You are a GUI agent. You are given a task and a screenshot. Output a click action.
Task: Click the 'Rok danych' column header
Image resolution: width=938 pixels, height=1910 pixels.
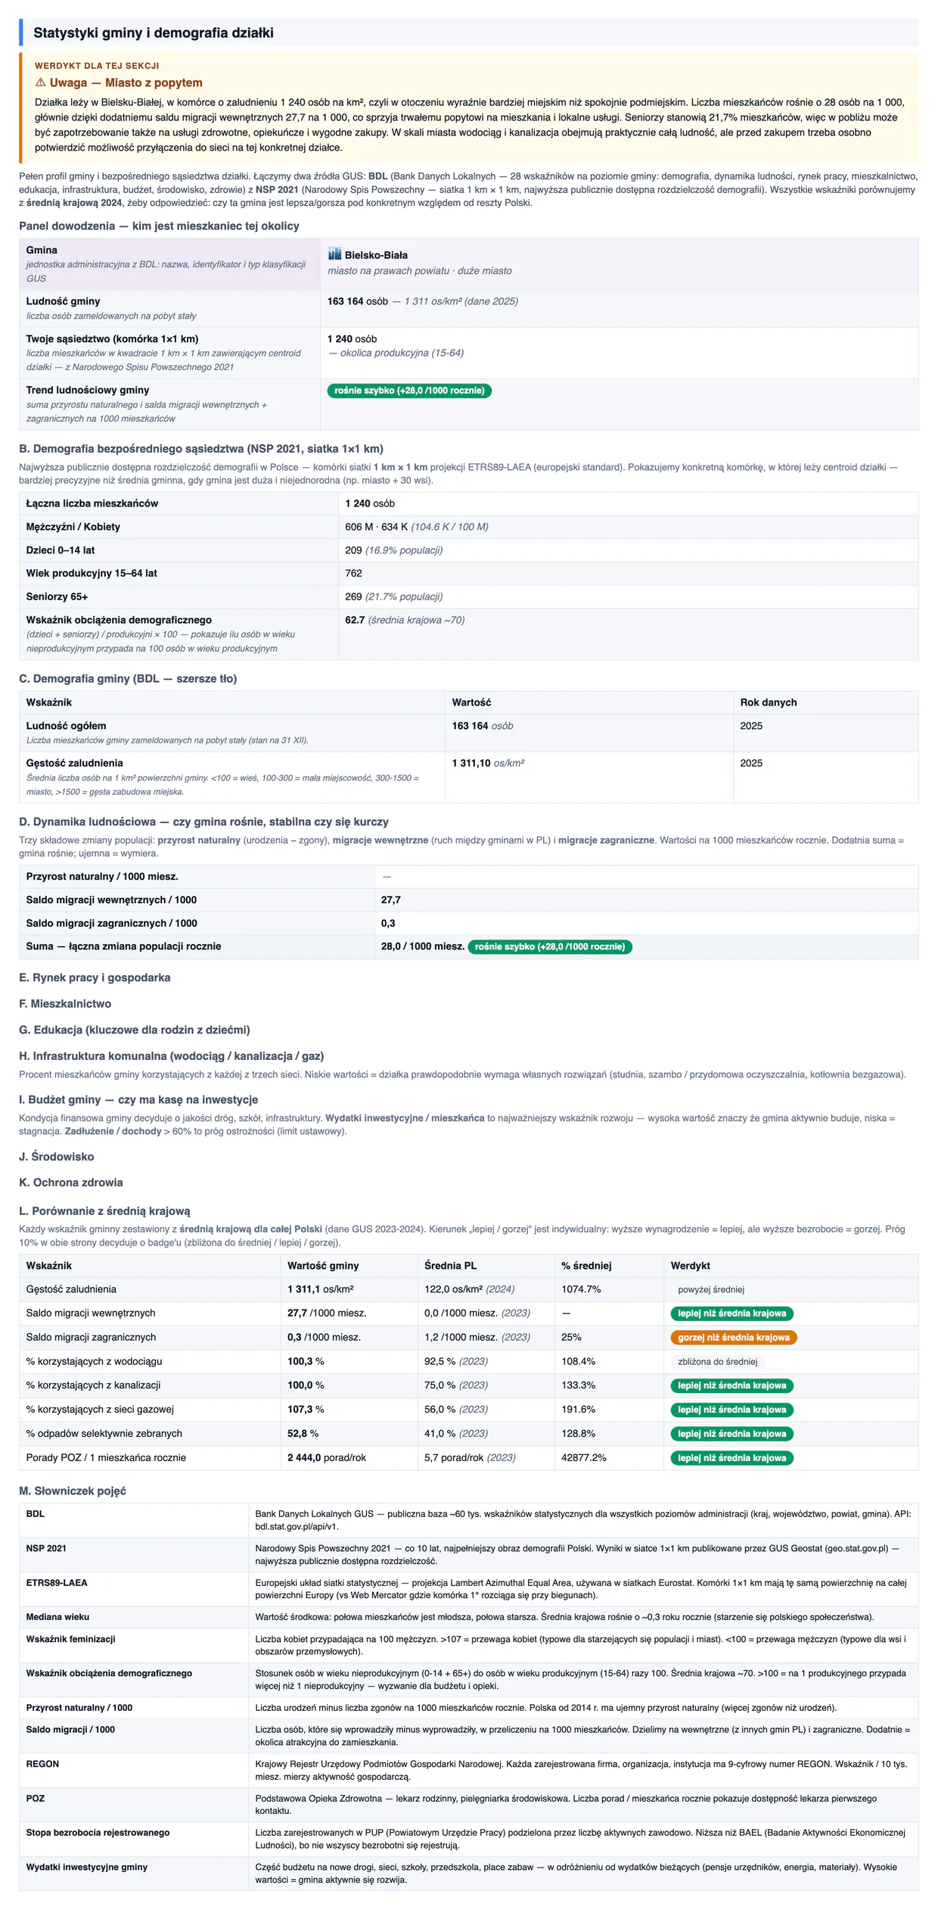click(x=768, y=703)
